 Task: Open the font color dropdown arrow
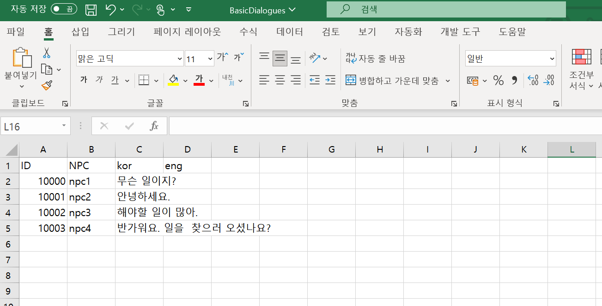(211, 81)
